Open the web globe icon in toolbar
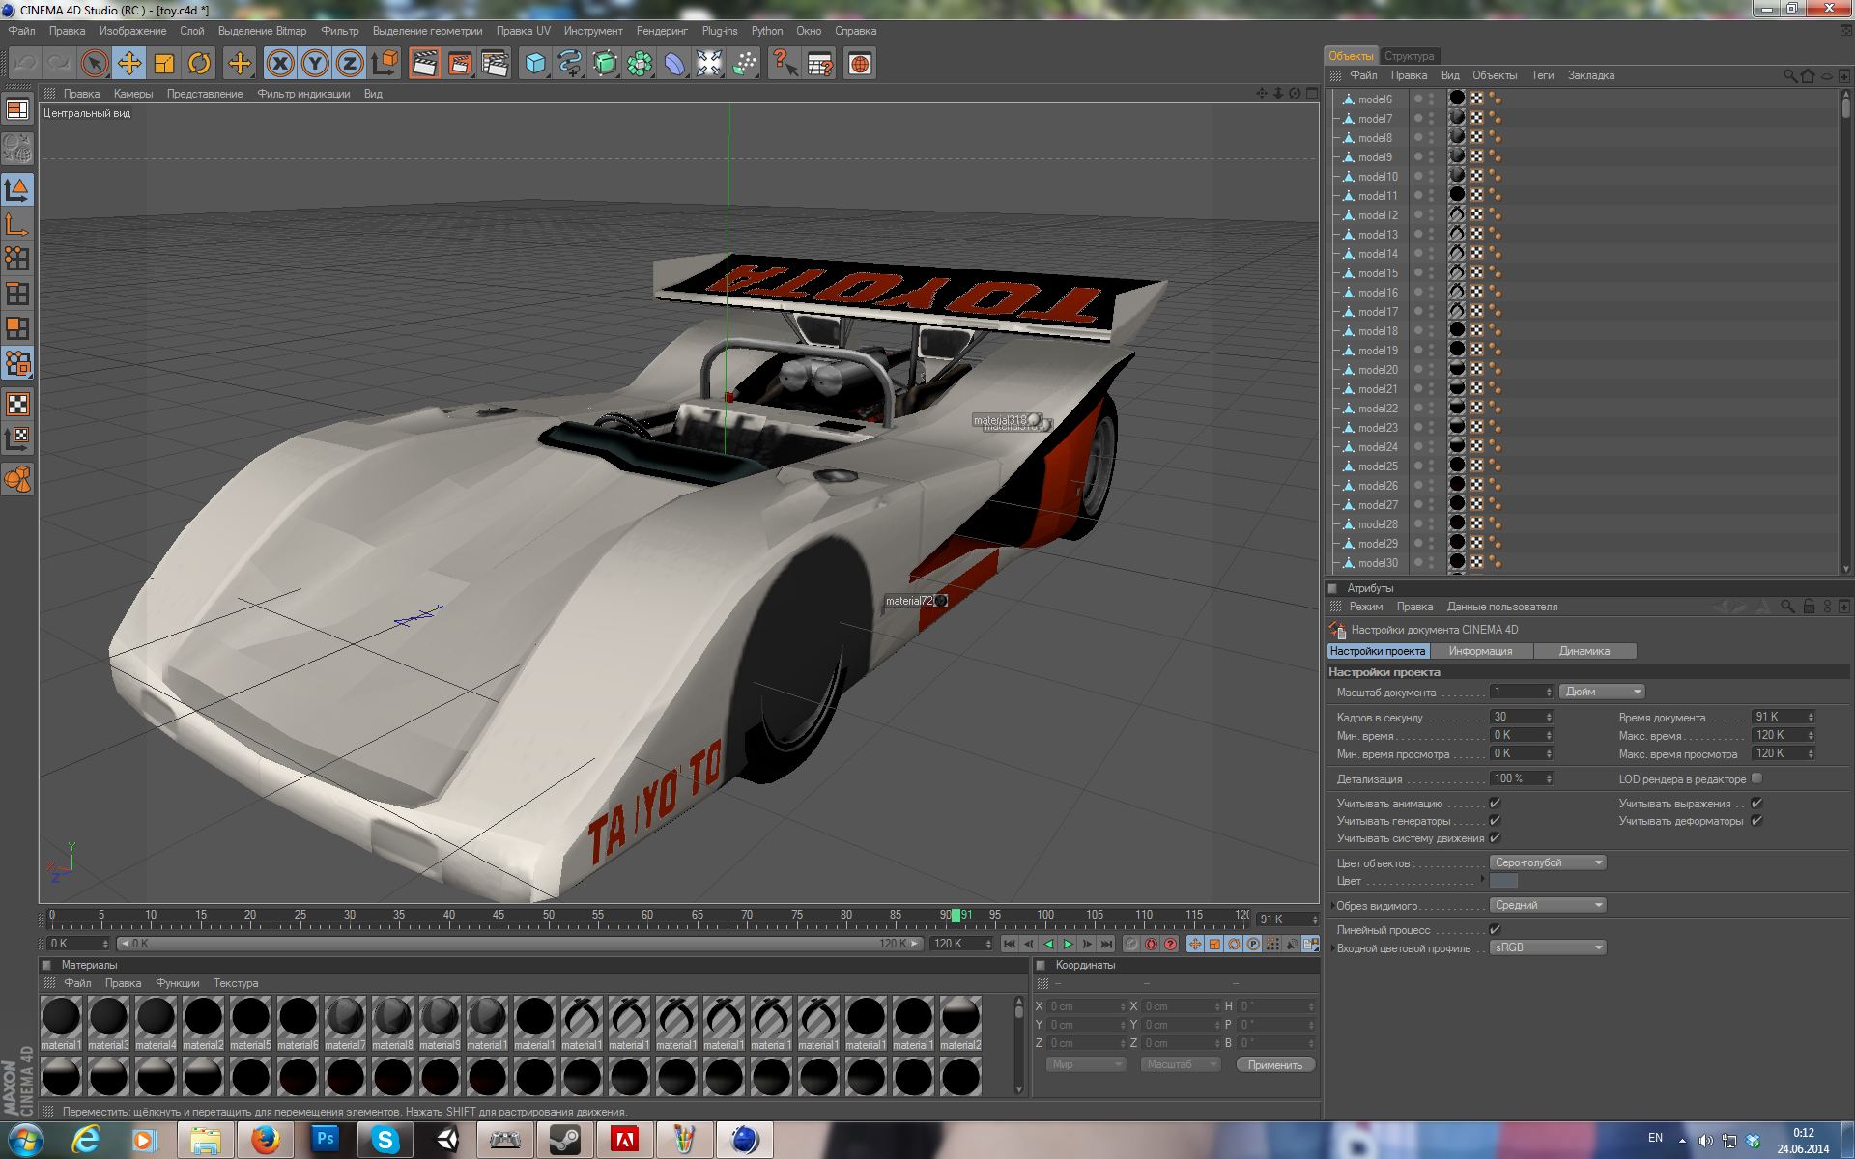The height and width of the screenshot is (1159, 1855). click(860, 64)
